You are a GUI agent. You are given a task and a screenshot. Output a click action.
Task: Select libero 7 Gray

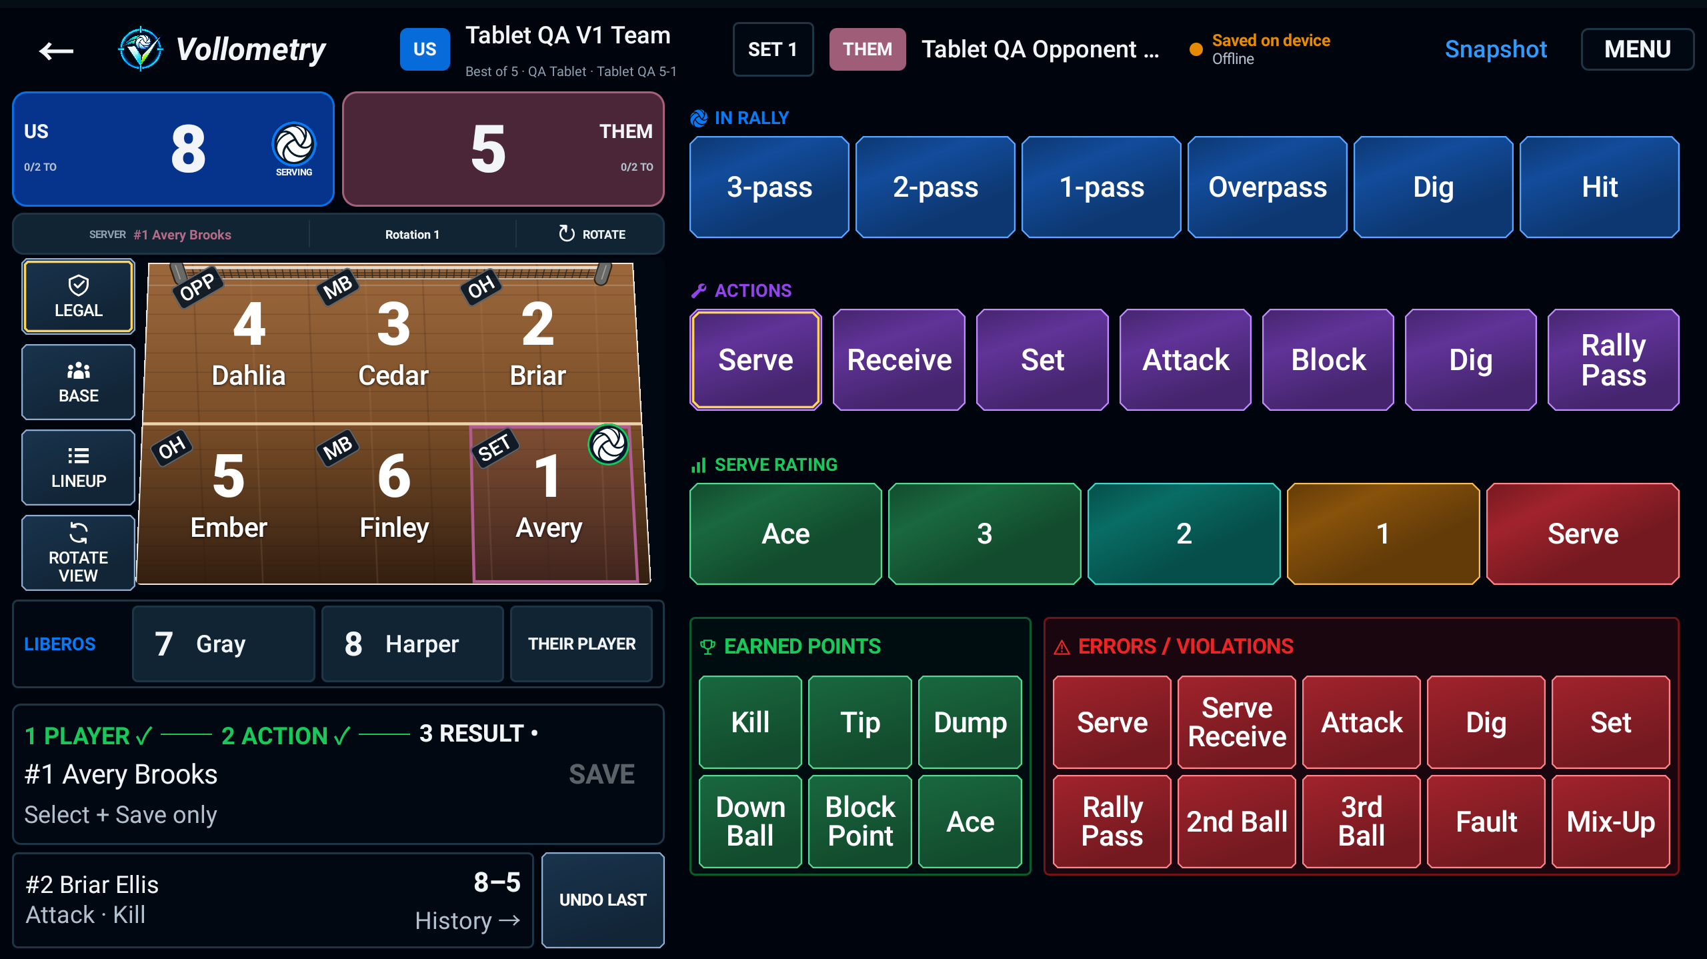click(223, 644)
